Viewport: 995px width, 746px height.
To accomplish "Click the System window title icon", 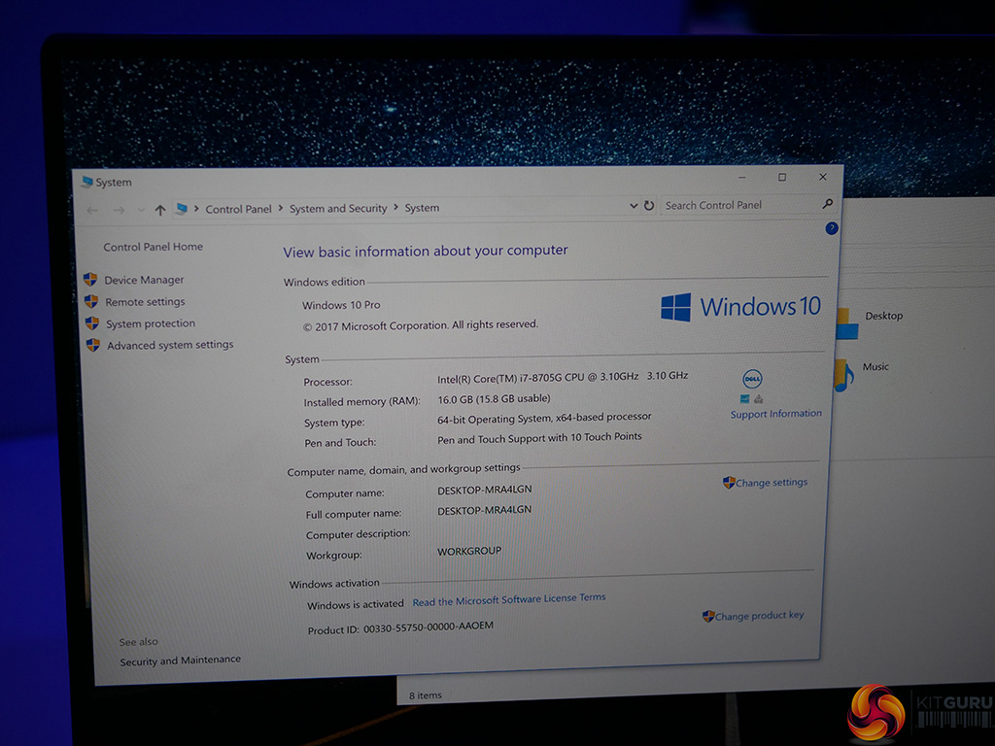I will pos(86,182).
